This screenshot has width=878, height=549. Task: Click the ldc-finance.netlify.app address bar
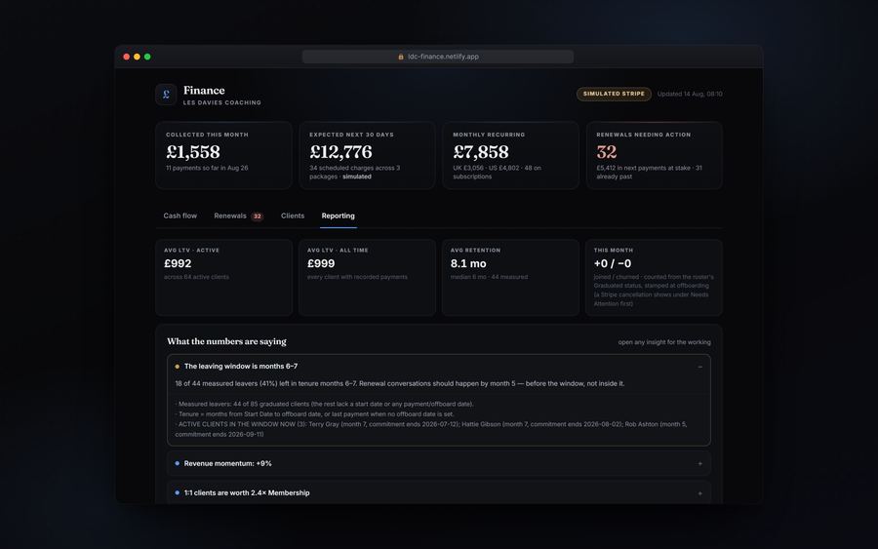pyautogui.click(x=437, y=57)
